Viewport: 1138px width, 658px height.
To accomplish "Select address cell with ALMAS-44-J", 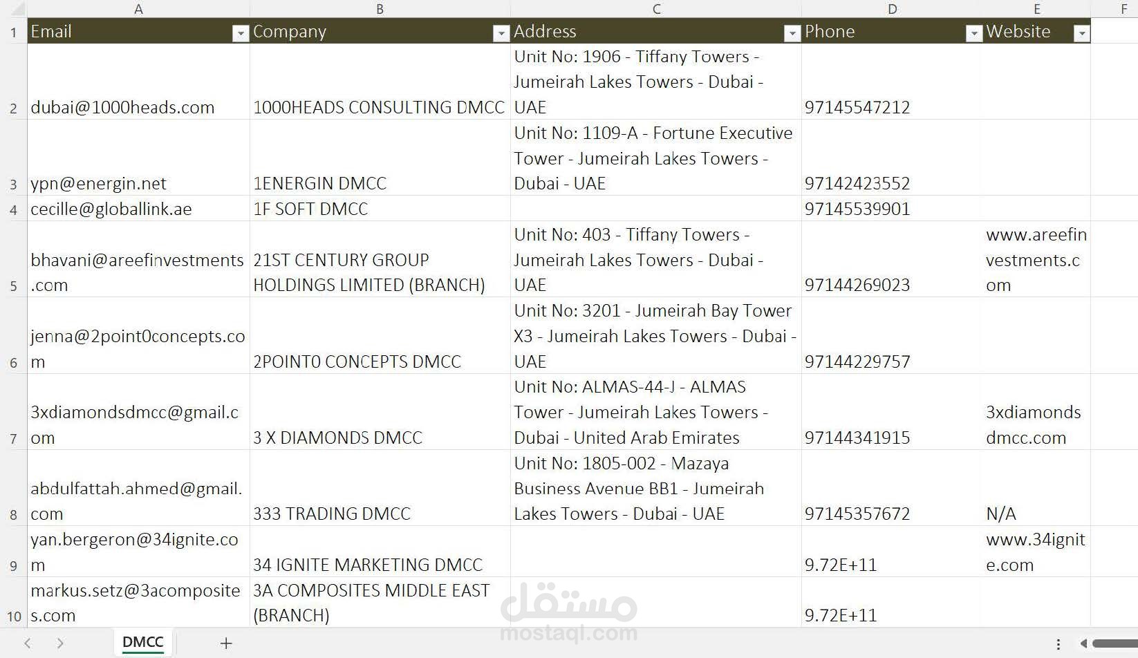I will coord(656,412).
